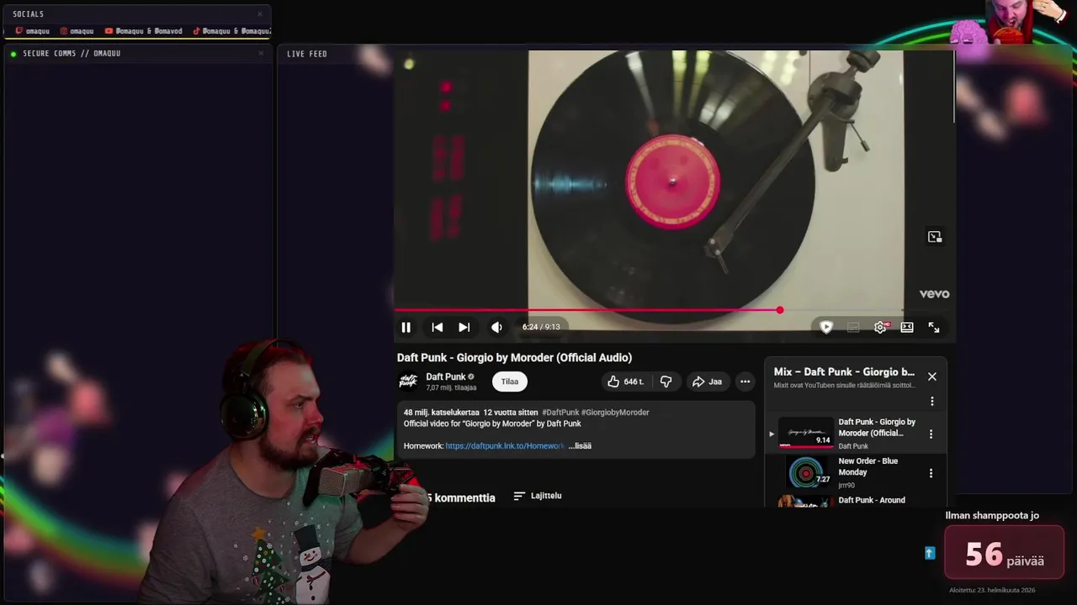Viewport: 1077px width, 605px height.
Task: Dislike the video with thumbs-down
Action: click(666, 381)
